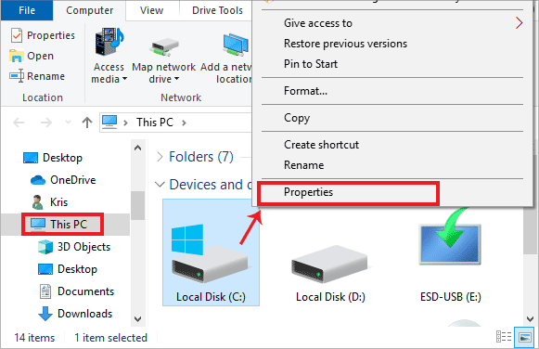Select the Local Disk (C:) drive

click(211, 252)
